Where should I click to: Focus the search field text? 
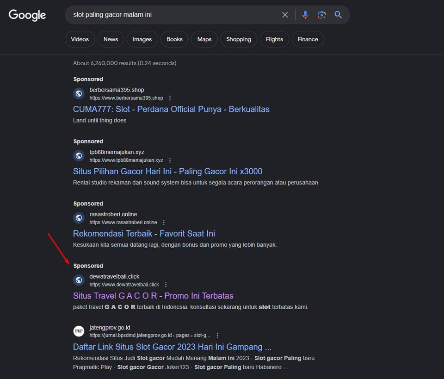coord(112,15)
